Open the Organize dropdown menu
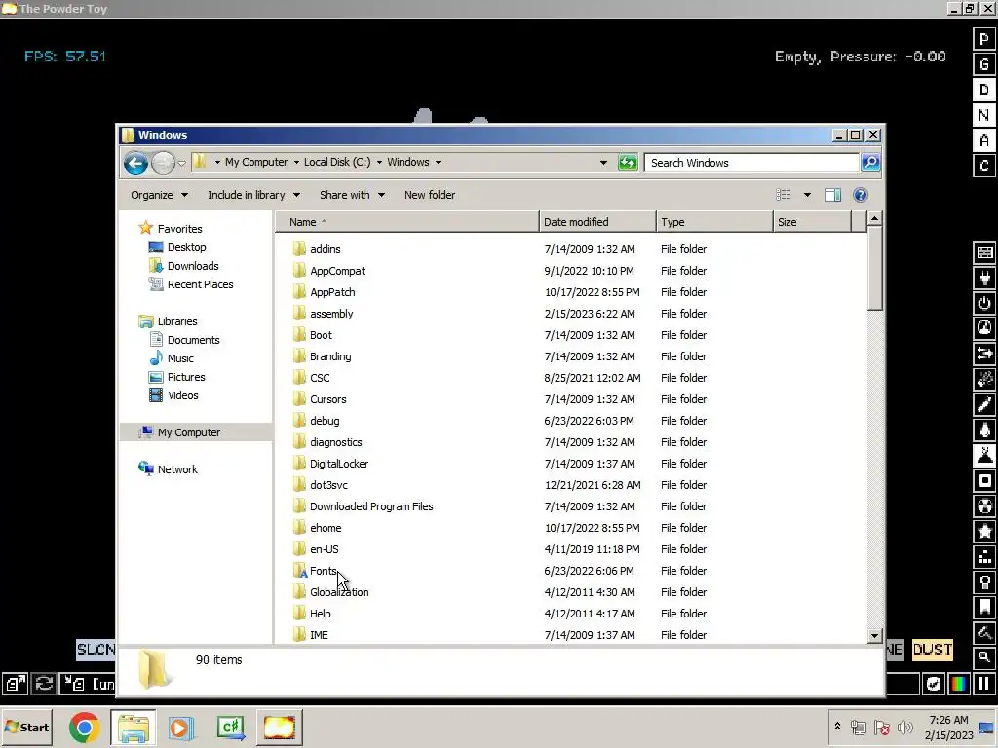The image size is (998, 748). pyautogui.click(x=159, y=195)
